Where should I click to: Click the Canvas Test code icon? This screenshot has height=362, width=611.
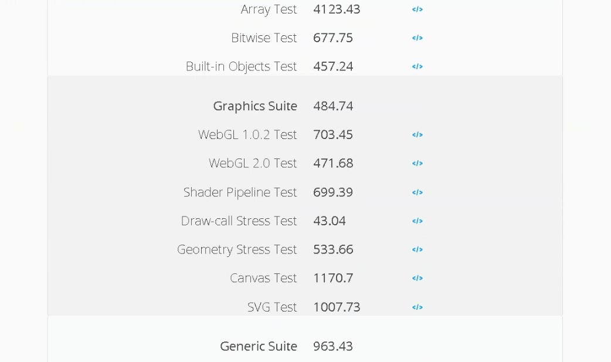tap(417, 278)
